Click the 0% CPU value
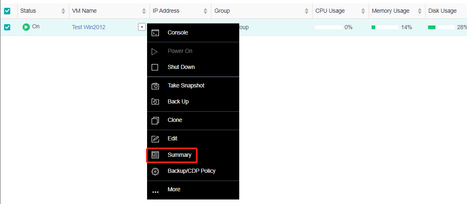 pyautogui.click(x=349, y=28)
